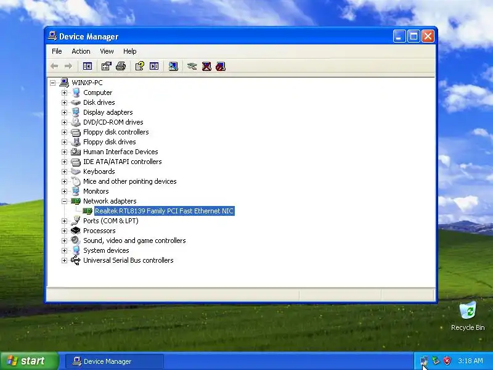Open the Help menu

pos(129,51)
